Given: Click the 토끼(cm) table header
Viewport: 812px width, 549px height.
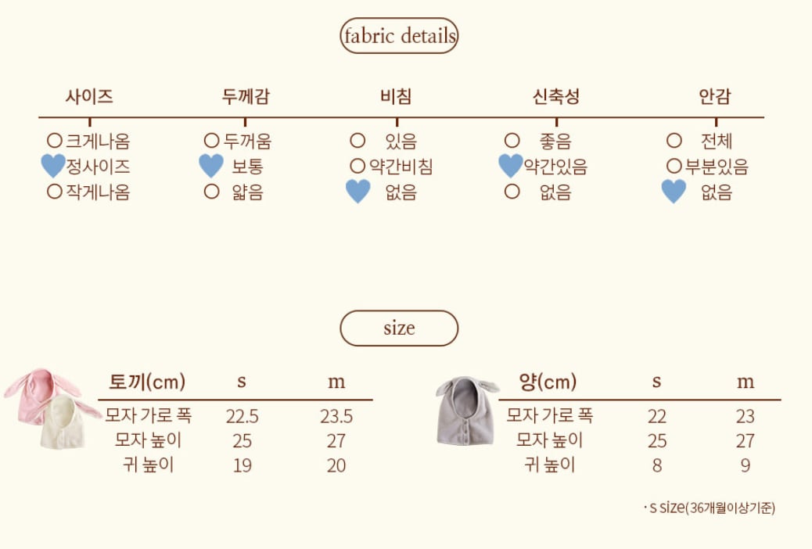Looking at the screenshot, I should [147, 382].
